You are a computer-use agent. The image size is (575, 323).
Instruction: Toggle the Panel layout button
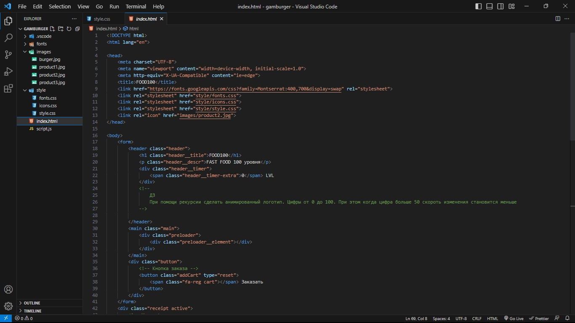pos(490,6)
